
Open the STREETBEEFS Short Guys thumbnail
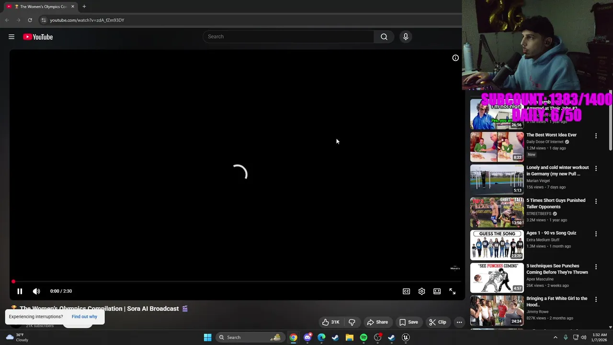497,212
